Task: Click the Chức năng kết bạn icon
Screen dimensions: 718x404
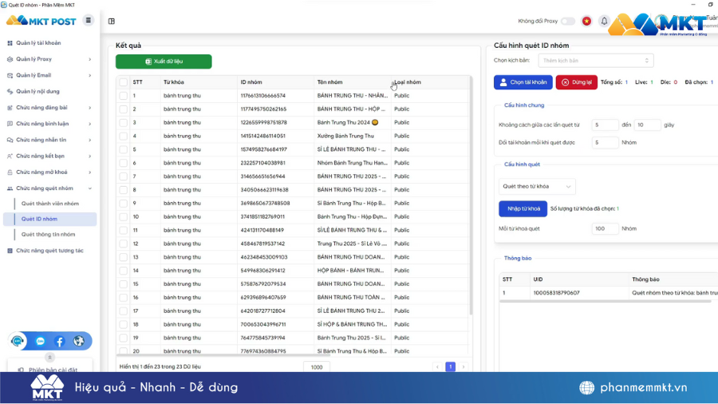Action: tap(10, 156)
